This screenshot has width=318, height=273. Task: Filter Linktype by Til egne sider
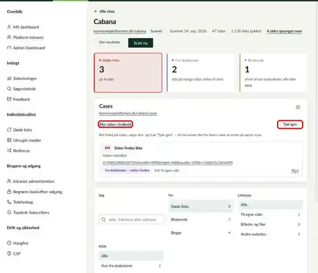pyautogui.click(x=270, y=215)
